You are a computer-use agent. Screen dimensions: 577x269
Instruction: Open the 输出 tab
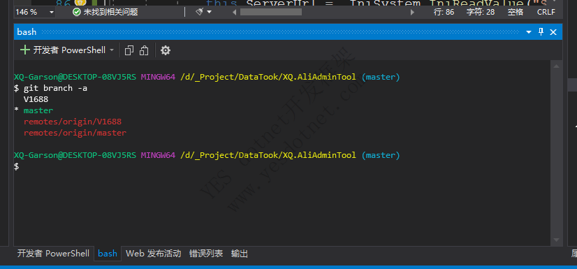[x=240, y=254]
